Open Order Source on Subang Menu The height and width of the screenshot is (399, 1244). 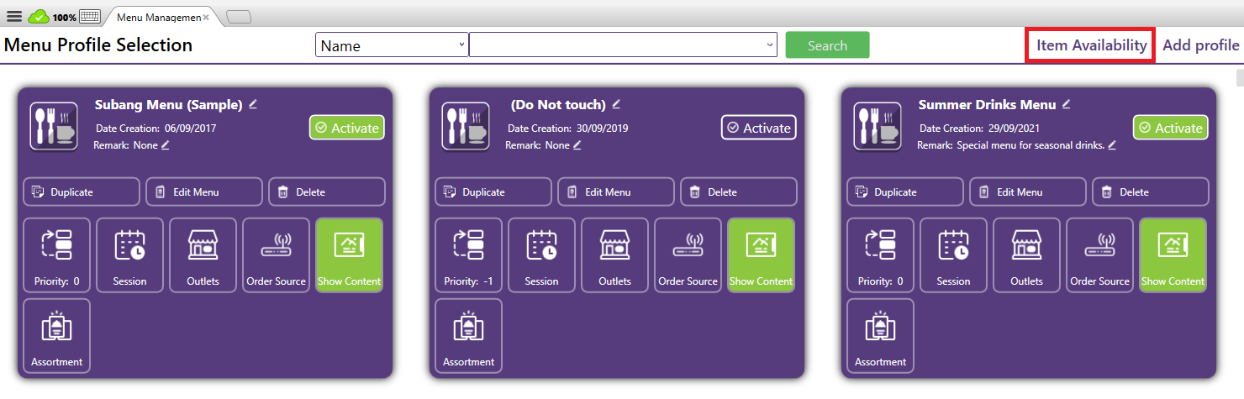tap(276, 255)
